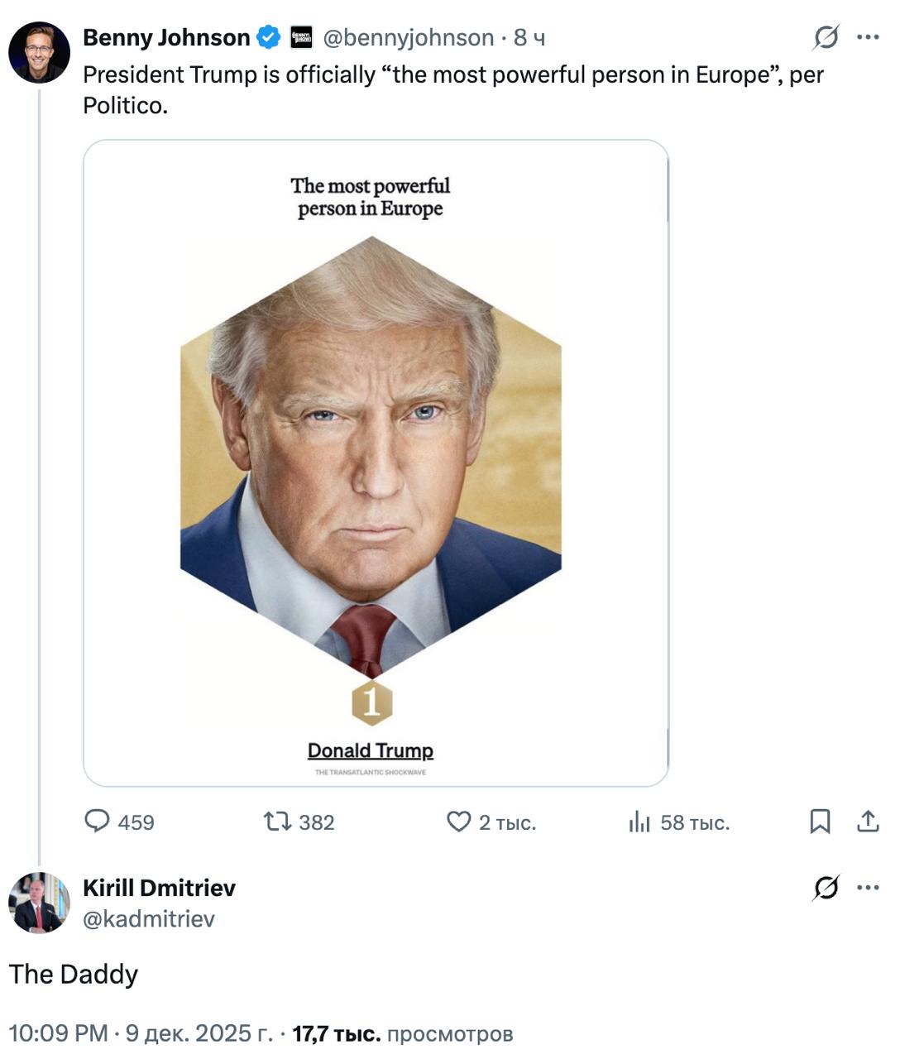Viewport: 900px width, 1059px height.
Task: Click the share upload icon
Action: (x=868, y=822)
